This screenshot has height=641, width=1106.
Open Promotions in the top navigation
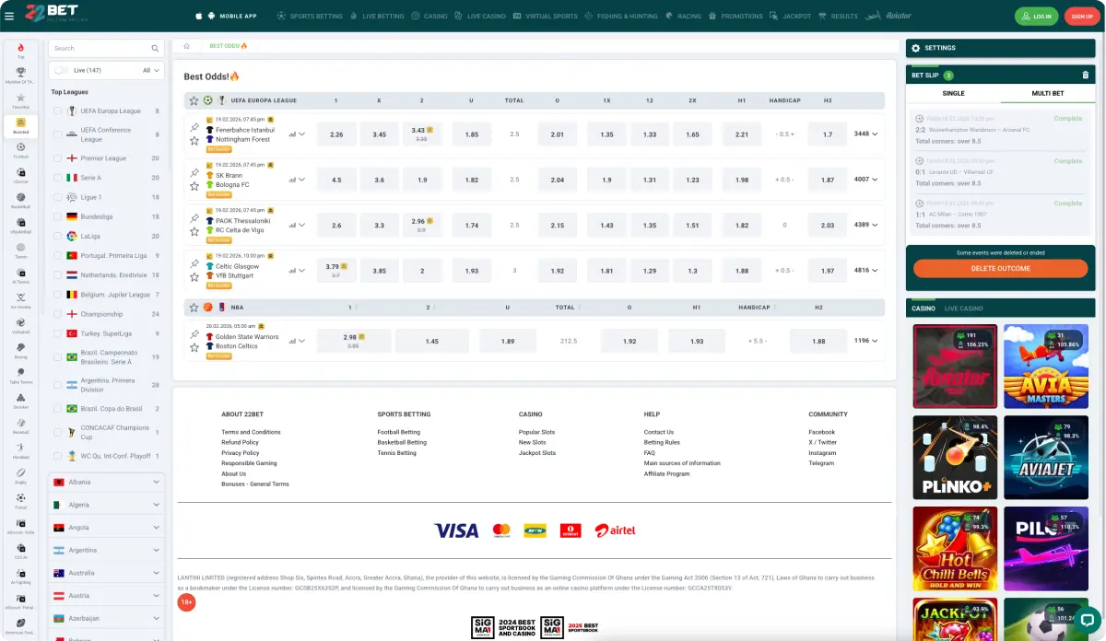coord(735,16)
